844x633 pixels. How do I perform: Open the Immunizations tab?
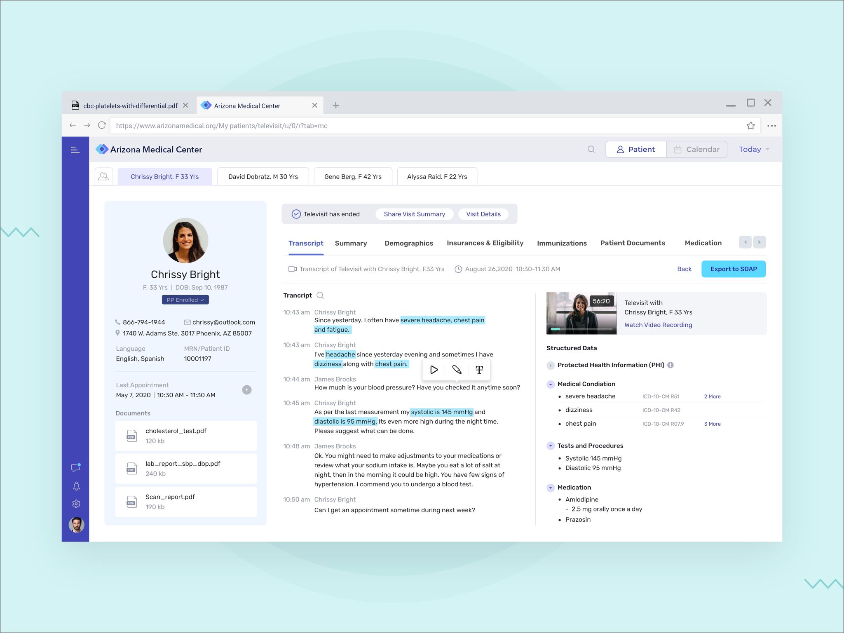point(562,243)
